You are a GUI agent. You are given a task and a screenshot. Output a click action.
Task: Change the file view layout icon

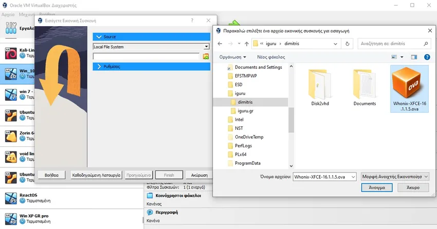click(394, 57)
